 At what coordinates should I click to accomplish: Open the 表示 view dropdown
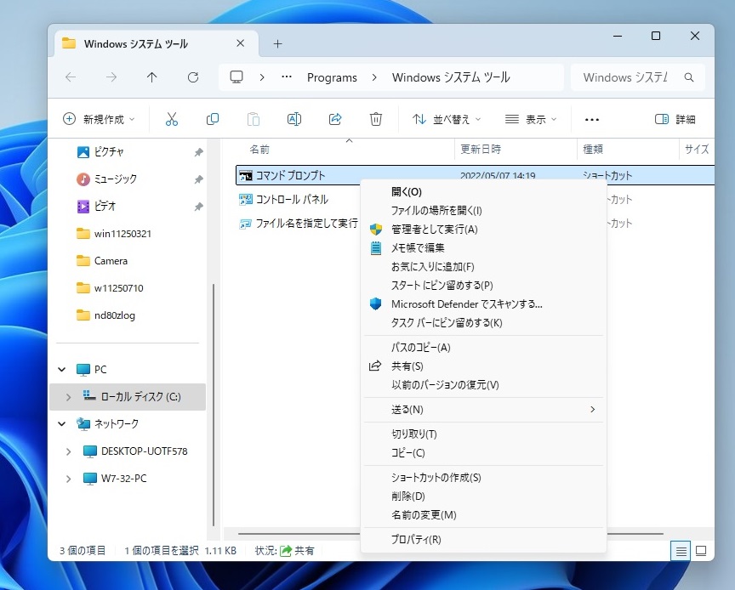coord(531,120)
